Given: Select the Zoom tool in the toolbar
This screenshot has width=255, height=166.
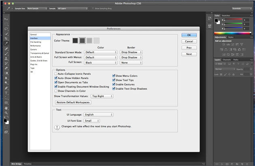Looking at the screenshot, I should point(6,113).
